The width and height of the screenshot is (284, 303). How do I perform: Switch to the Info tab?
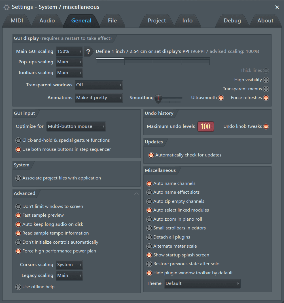coord(187,21)
